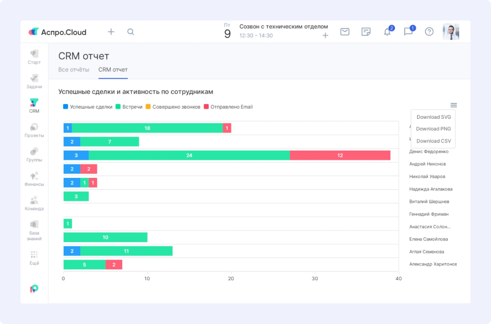Open the Проекты sidebar icon

point(34,130)
